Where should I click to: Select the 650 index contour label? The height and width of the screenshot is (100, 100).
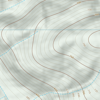(56, 90)
